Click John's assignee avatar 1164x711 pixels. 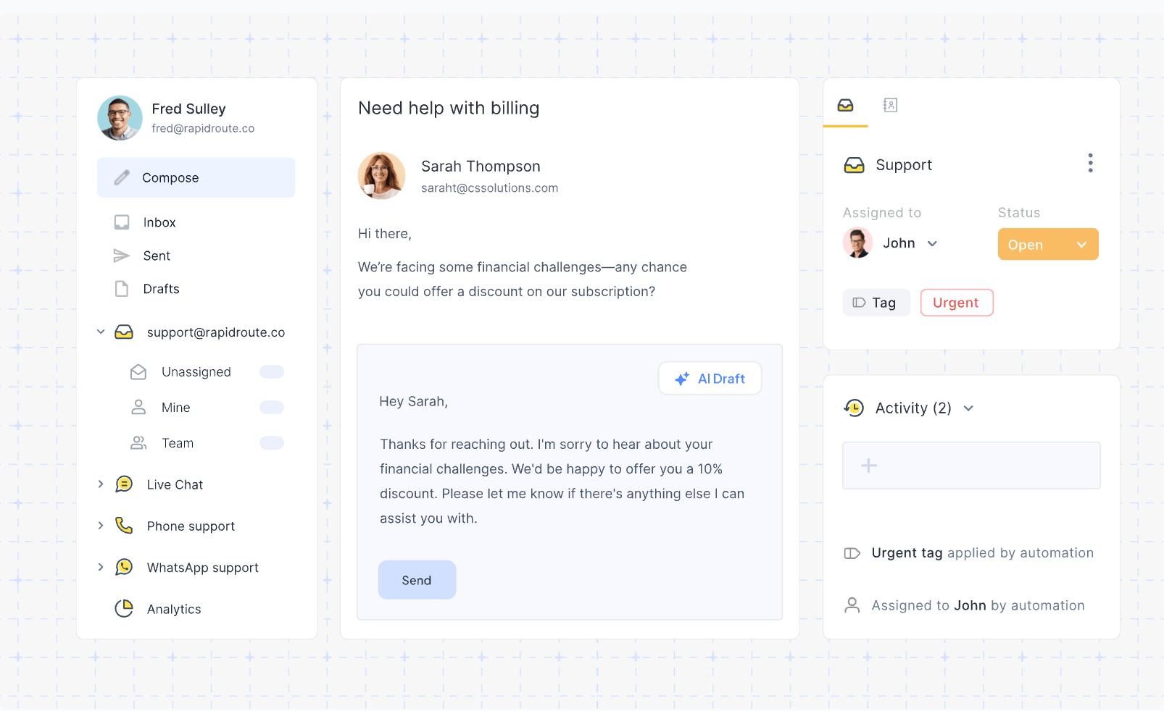point(857,243)
